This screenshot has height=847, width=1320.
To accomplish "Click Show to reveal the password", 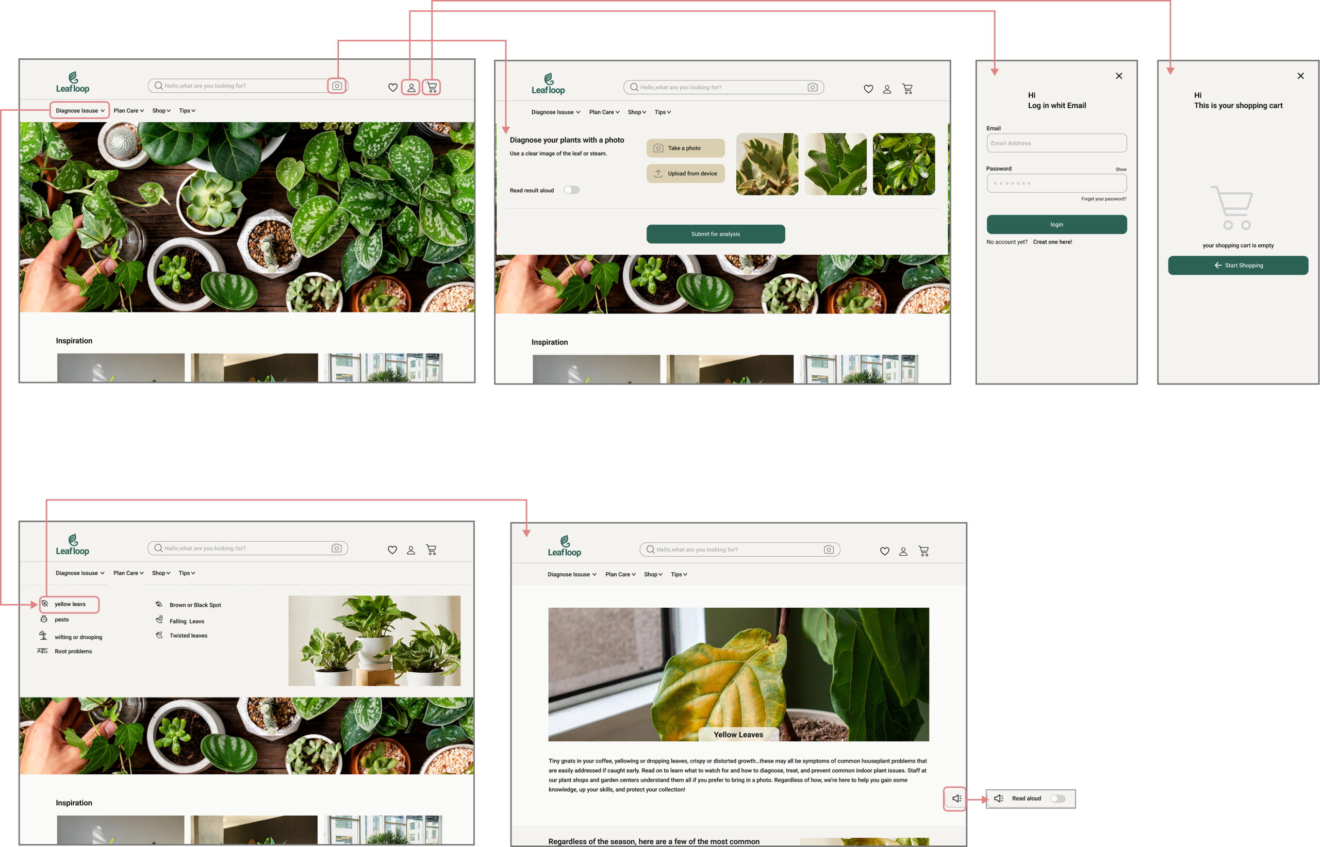I will 1120,170.
